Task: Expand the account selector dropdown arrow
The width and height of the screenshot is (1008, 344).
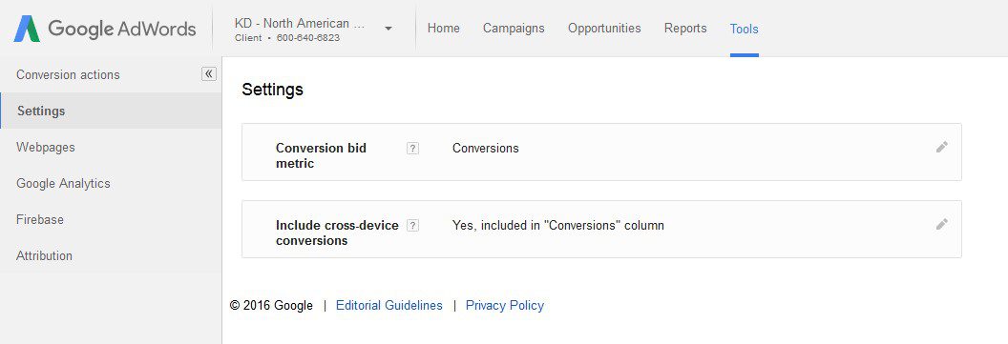Action: [x=388, y=29]
